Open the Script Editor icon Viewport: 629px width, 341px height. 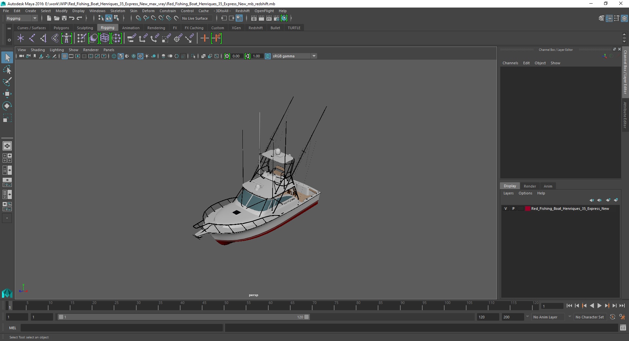point(623,328)
